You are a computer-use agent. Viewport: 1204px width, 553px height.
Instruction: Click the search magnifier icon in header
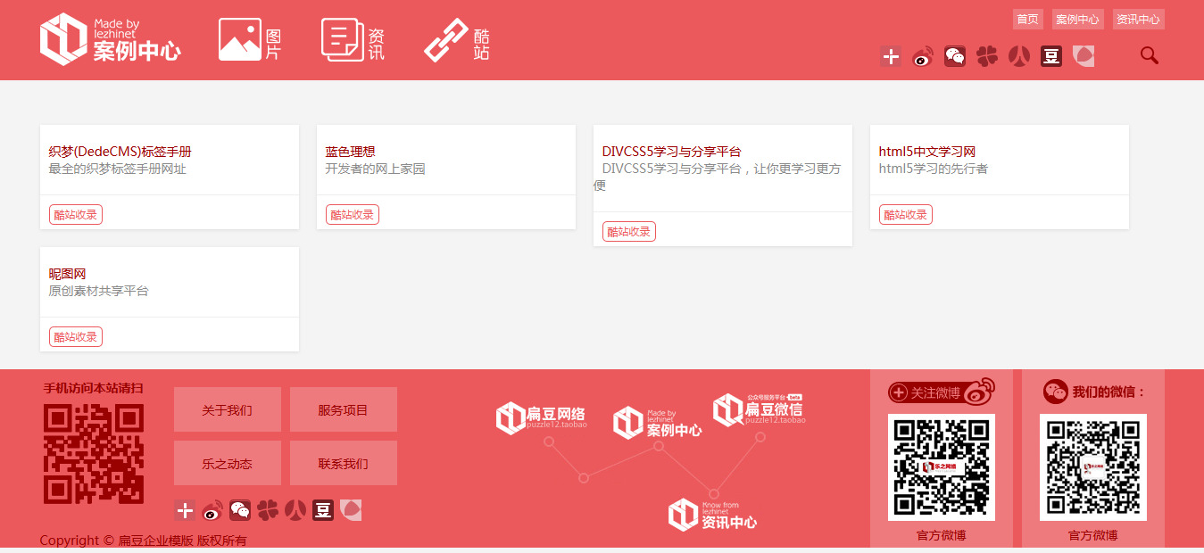tap(1149, 55)
